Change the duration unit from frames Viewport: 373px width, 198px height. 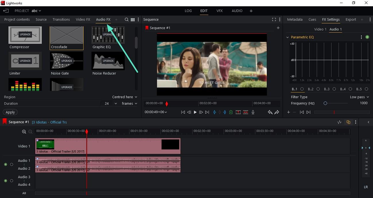click(129, 104)
